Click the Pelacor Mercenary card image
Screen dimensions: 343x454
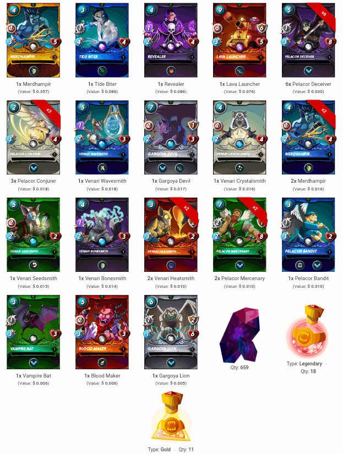click(x=239, y=235)
